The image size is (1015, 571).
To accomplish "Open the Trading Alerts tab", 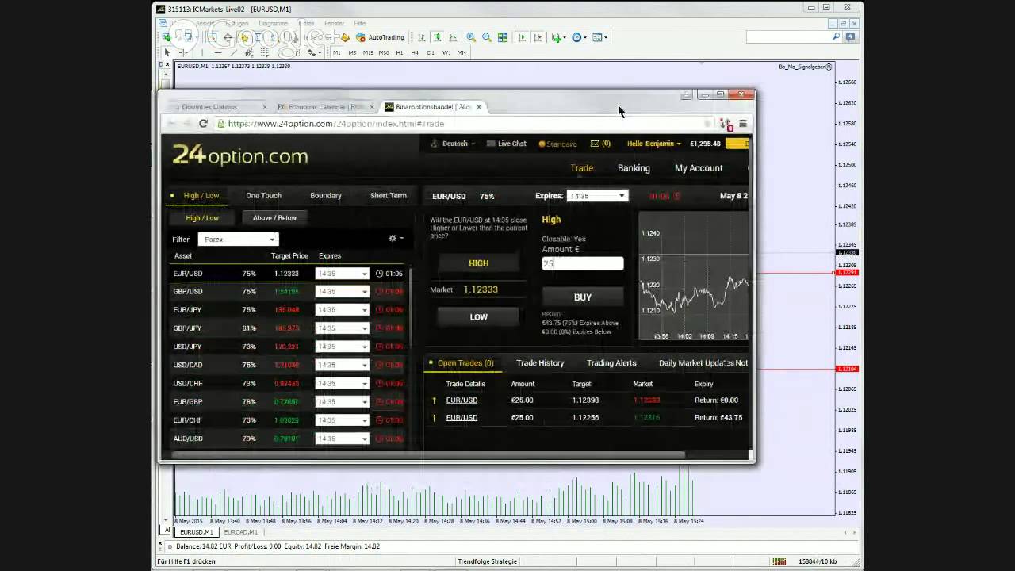I will pos(611,363).
